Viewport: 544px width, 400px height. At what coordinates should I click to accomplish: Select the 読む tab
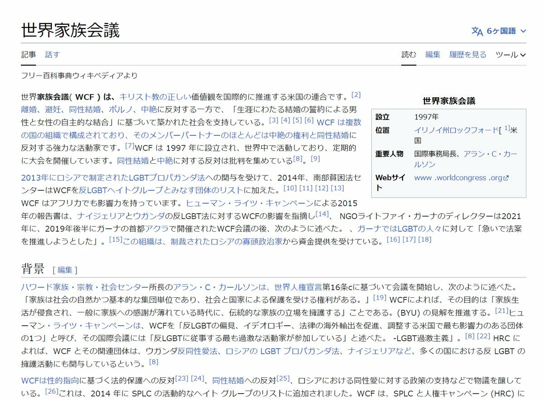[x=408, y=55]
